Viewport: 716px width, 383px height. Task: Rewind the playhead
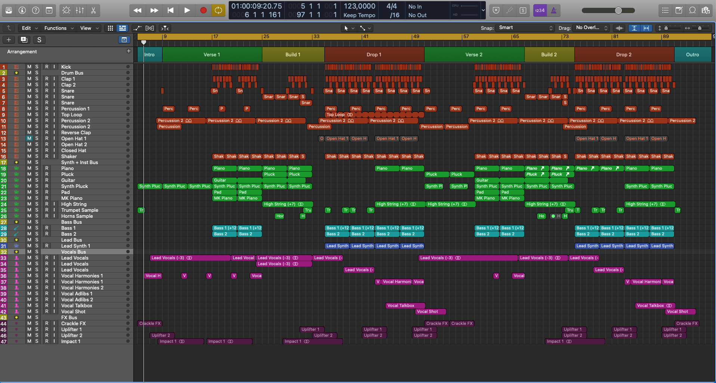point(137,10)
